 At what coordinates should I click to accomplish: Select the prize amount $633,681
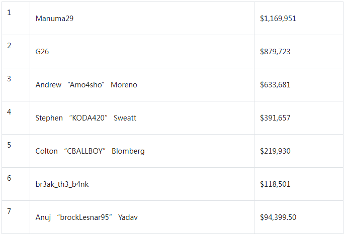(x=275, y=85)
